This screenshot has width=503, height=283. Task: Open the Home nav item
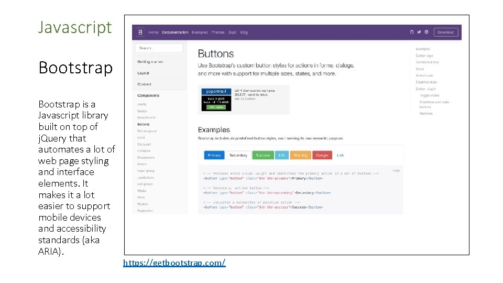(153, 32)
